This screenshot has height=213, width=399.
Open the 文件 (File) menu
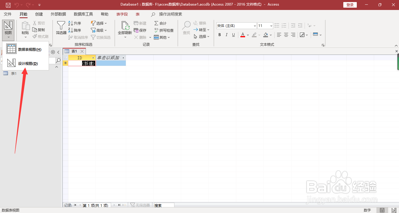click(x=8, y=14)
